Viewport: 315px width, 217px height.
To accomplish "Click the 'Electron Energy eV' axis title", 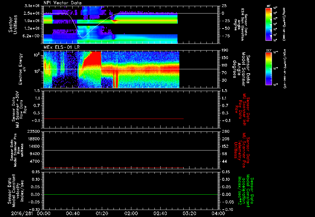I will (x=23, y=69).
